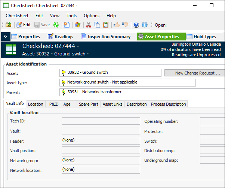The width and height of the screenshot is (225, 188).
Task: Click the paste clipboard icon
Action: tap(106, 25)
